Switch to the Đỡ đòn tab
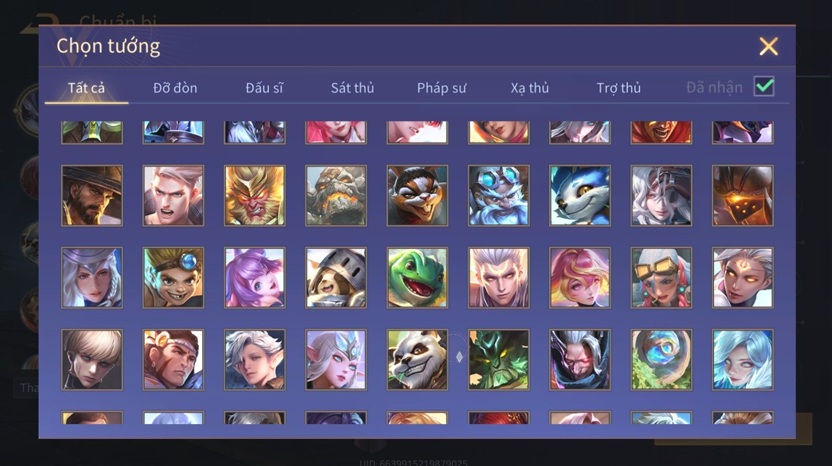The image size is (832, 466). pyautogui.click(x=175, y=88)
